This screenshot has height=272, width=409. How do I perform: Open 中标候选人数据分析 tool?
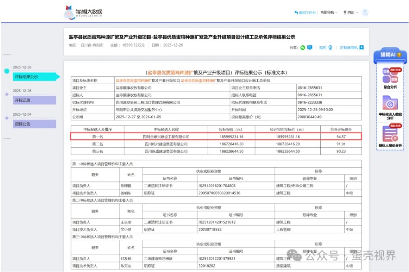390,107
